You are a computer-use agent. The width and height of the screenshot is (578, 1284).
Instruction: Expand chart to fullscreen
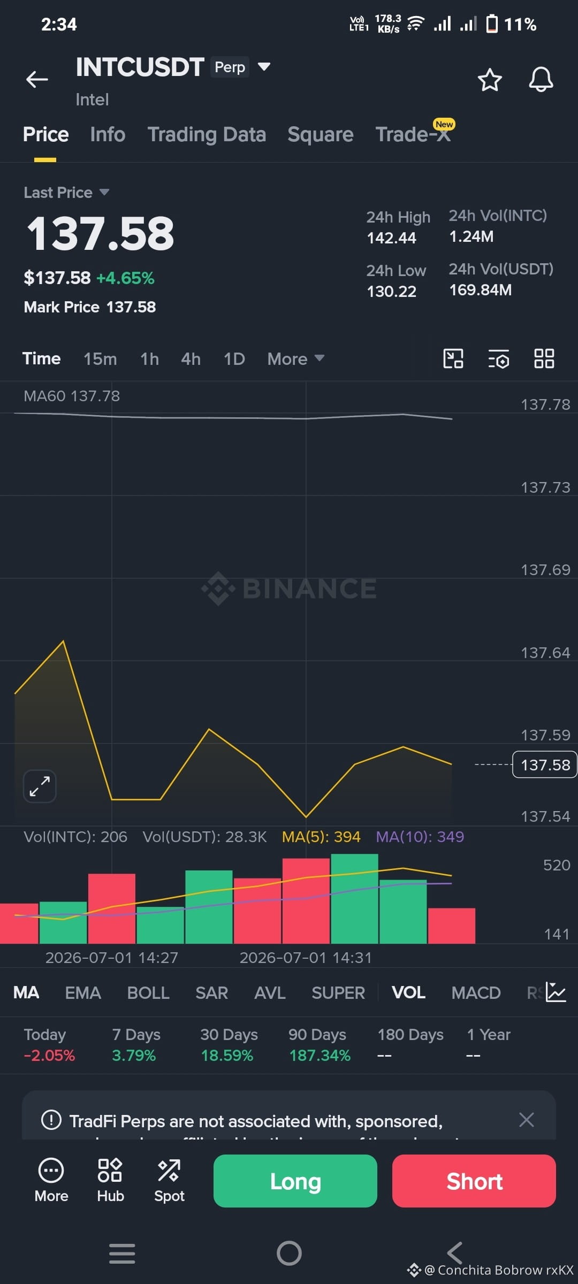(40, 786)
